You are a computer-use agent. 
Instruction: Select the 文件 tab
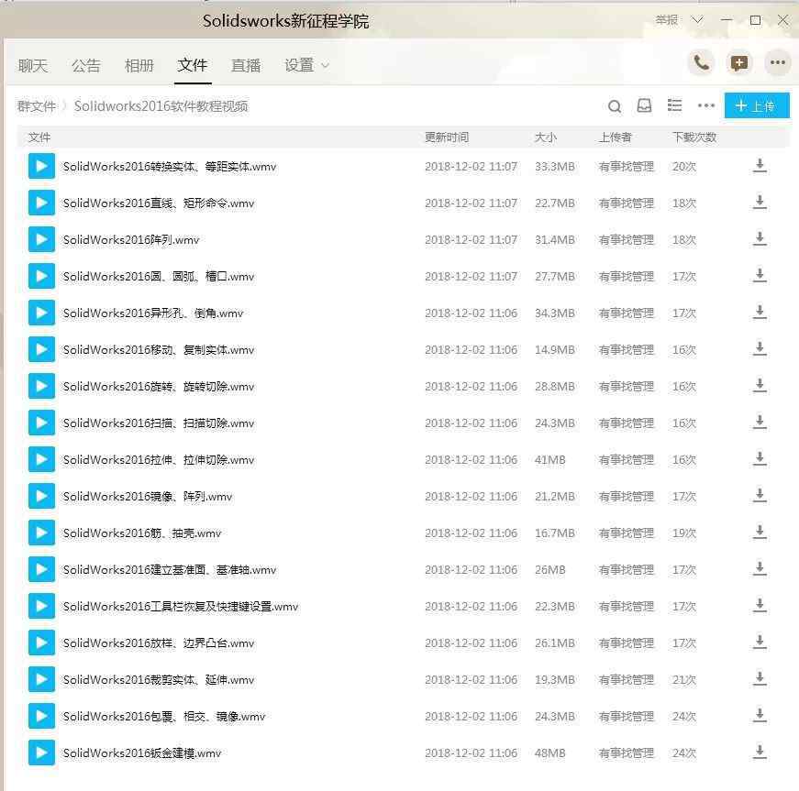(193, 65)
